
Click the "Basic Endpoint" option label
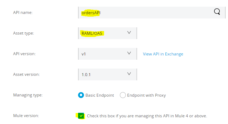point(100,95)
